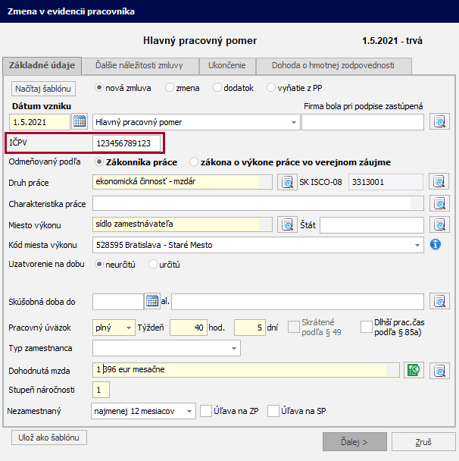The height and width of the screenshot is (461, 459).
Task: Click lookup icon next to Miesto výkonu field
Action: pyautogui.click(x=286, y=224)
